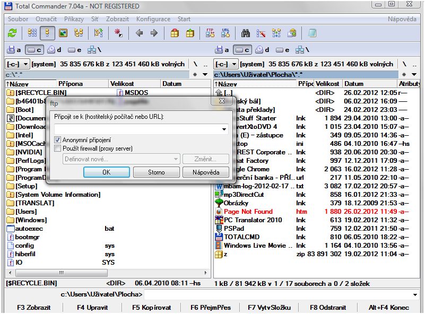Click the FTP connect toolbar icon

coord(210,33)
